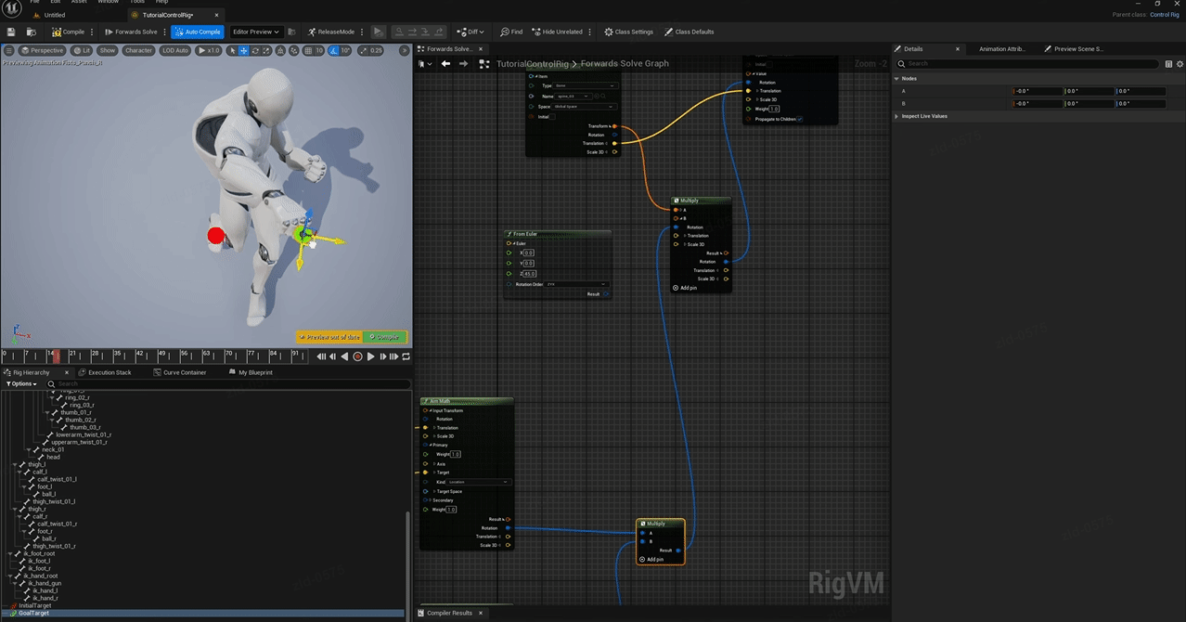Open the Diff dropdown
Viewport: 1186px width, 622px height.
(471, 32)
